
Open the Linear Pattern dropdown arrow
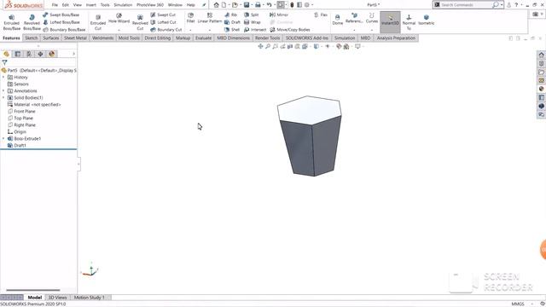(210, 30)
